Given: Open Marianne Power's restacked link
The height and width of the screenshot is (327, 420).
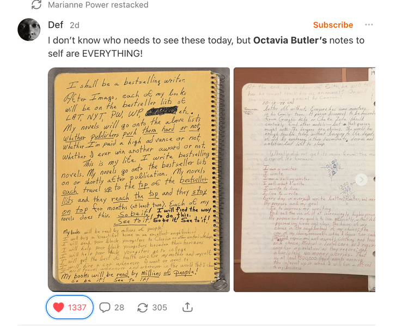Looking at the screenshot, I should (x=98, y=5).
